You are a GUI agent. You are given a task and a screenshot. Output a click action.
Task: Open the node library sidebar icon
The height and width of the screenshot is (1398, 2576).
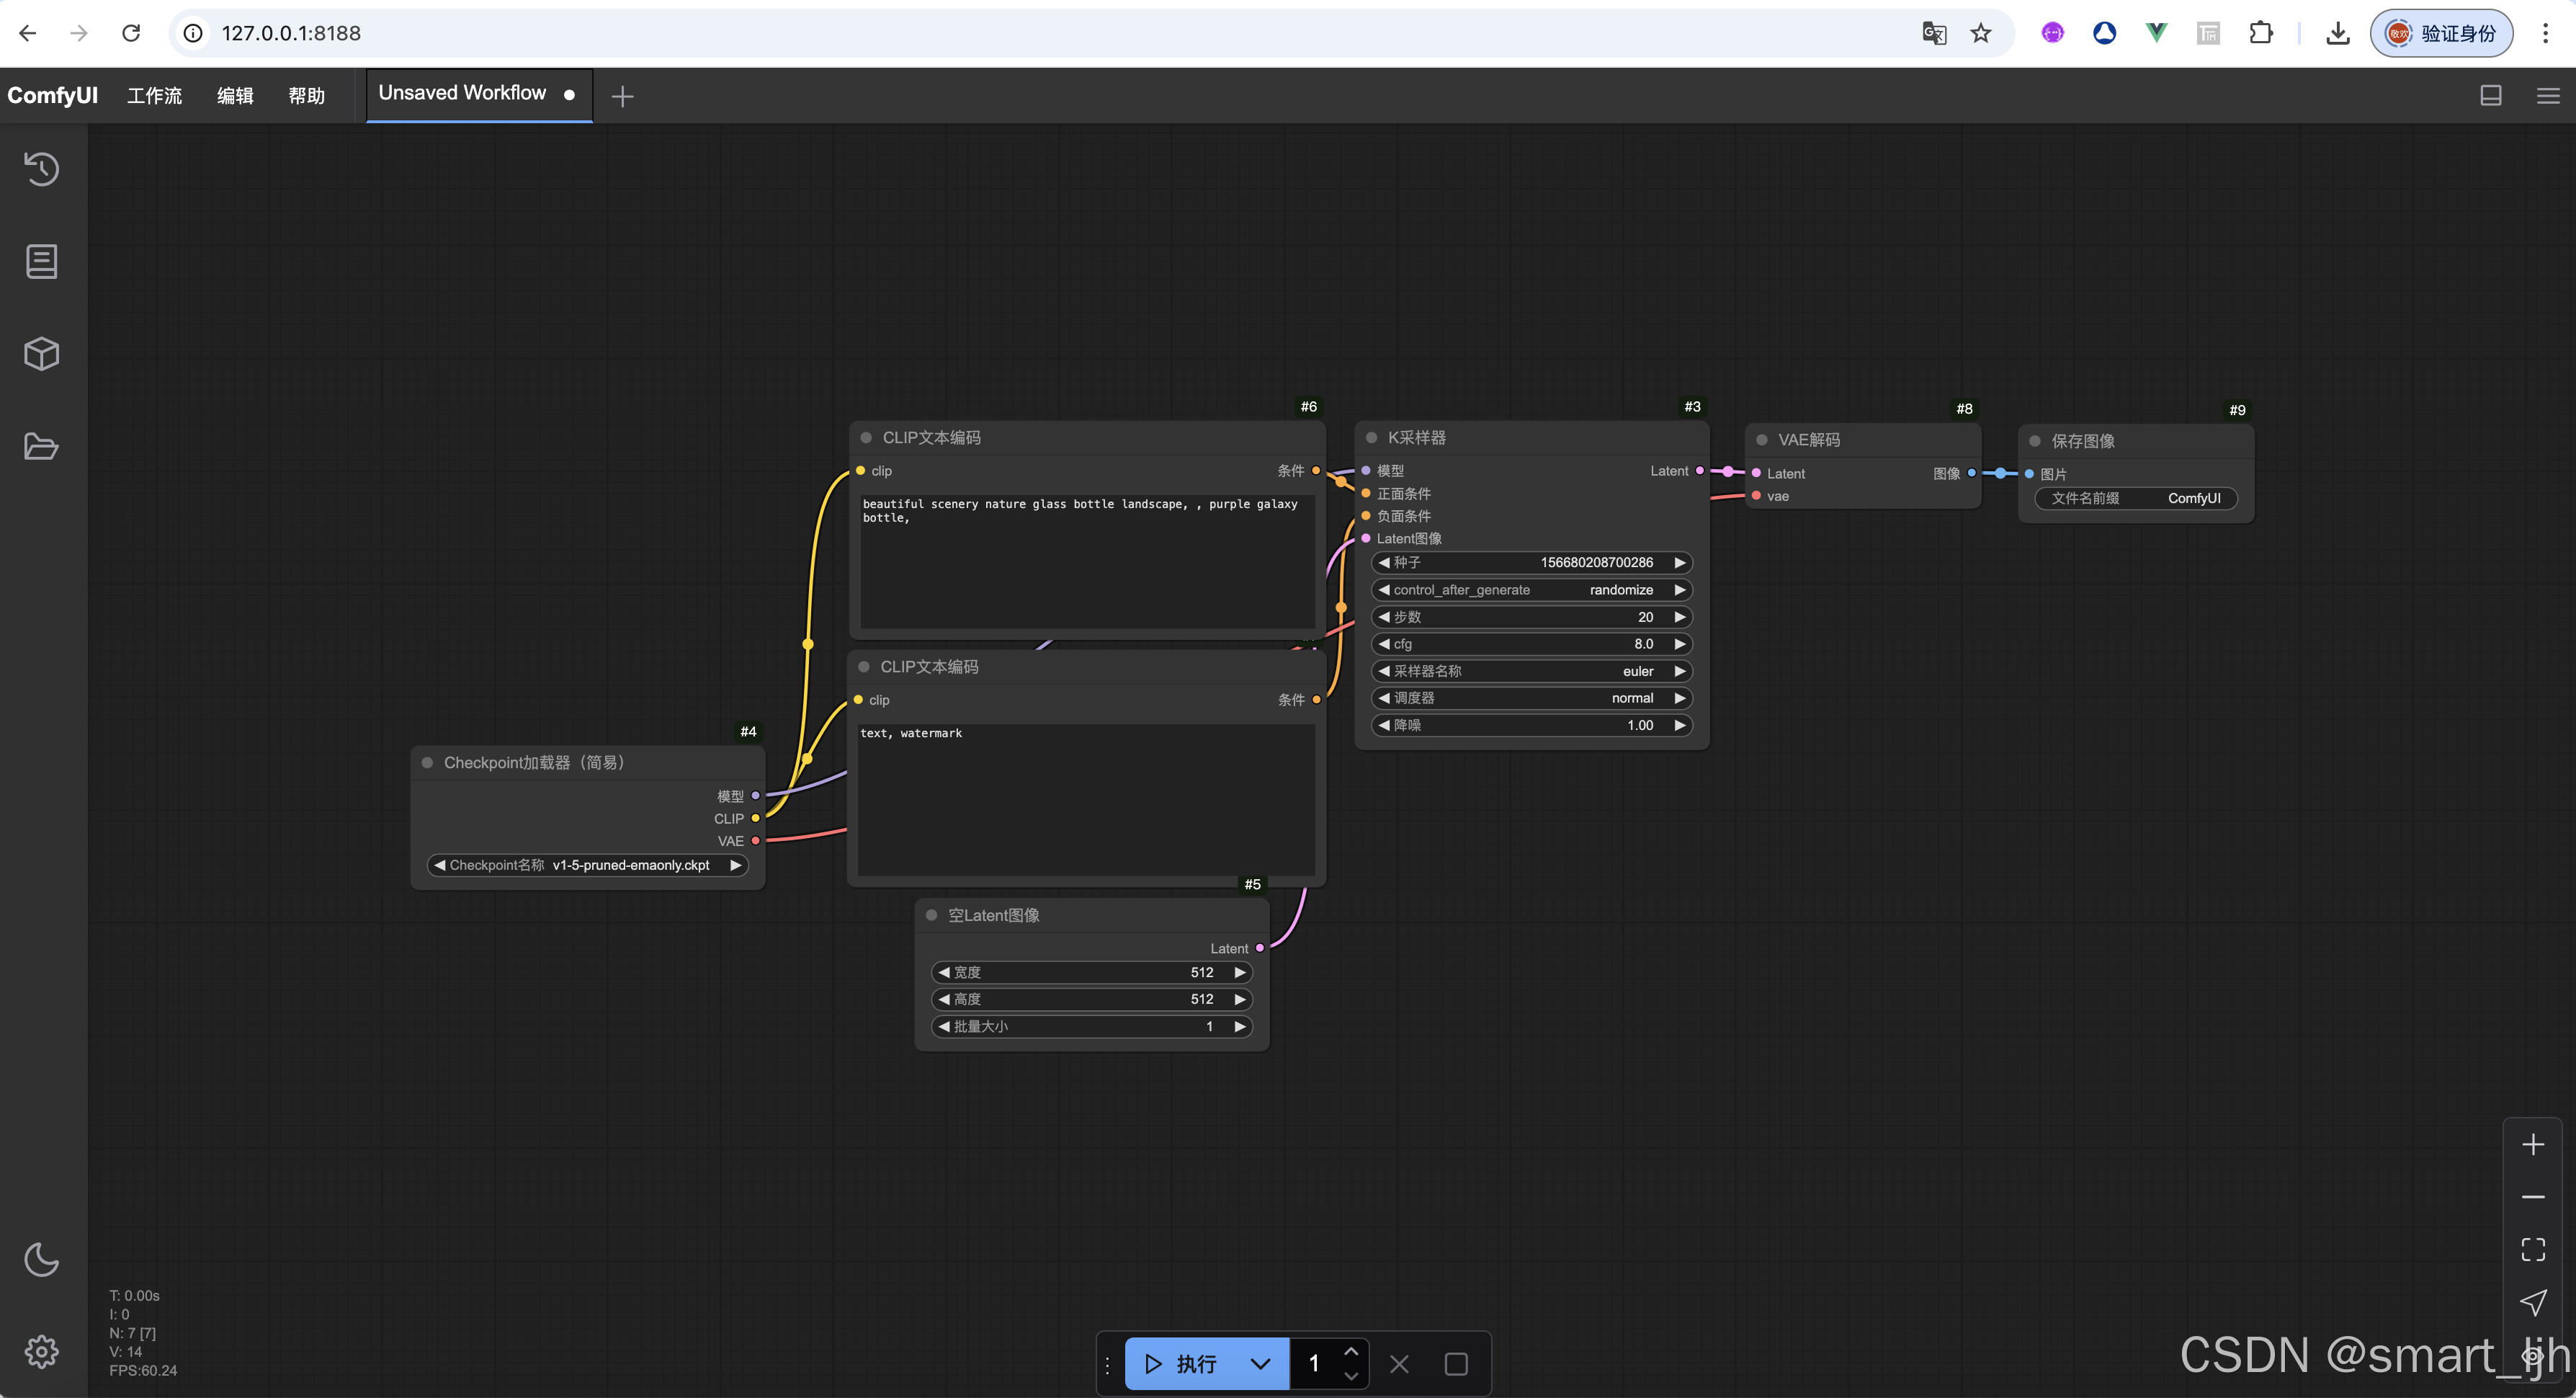[41, 261]
